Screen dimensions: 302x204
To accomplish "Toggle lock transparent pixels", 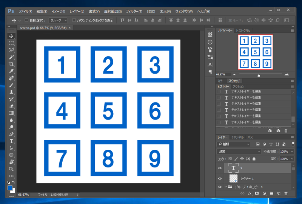I will [x=230, y=159].
